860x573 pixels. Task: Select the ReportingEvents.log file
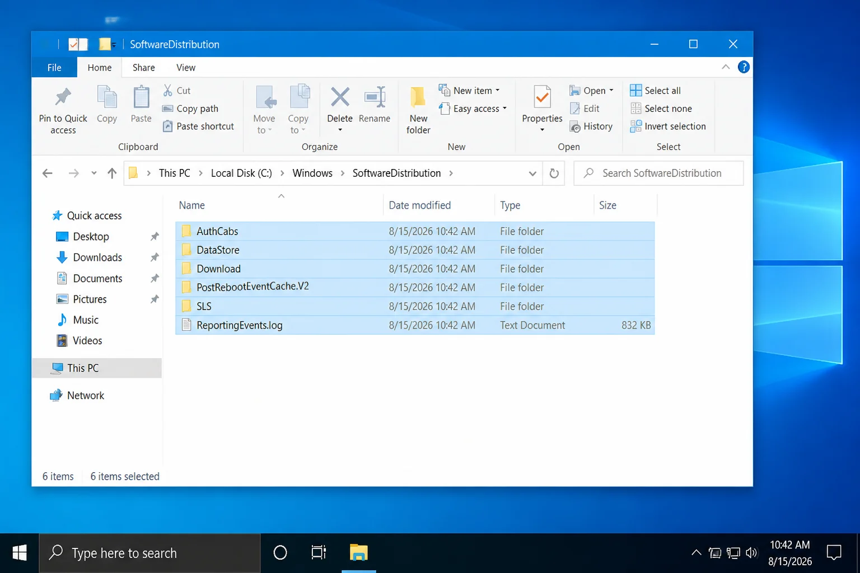[415, 325]
